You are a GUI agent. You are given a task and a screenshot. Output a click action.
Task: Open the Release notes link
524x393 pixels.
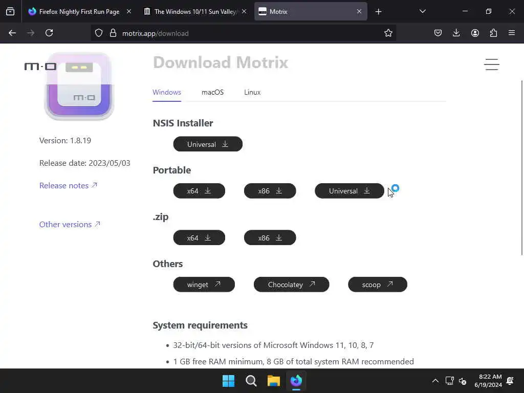[68, 185]
